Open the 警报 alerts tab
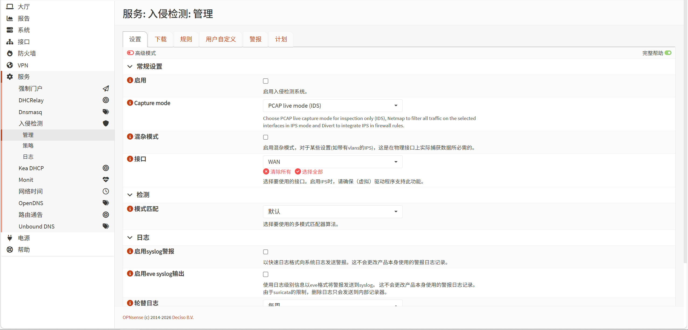688x330 pixels. [255, 39]
